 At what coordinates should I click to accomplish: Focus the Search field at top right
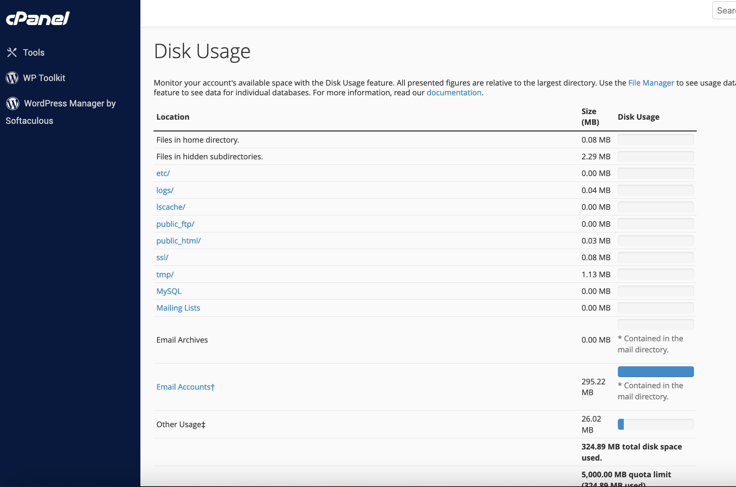pos(724,10)
